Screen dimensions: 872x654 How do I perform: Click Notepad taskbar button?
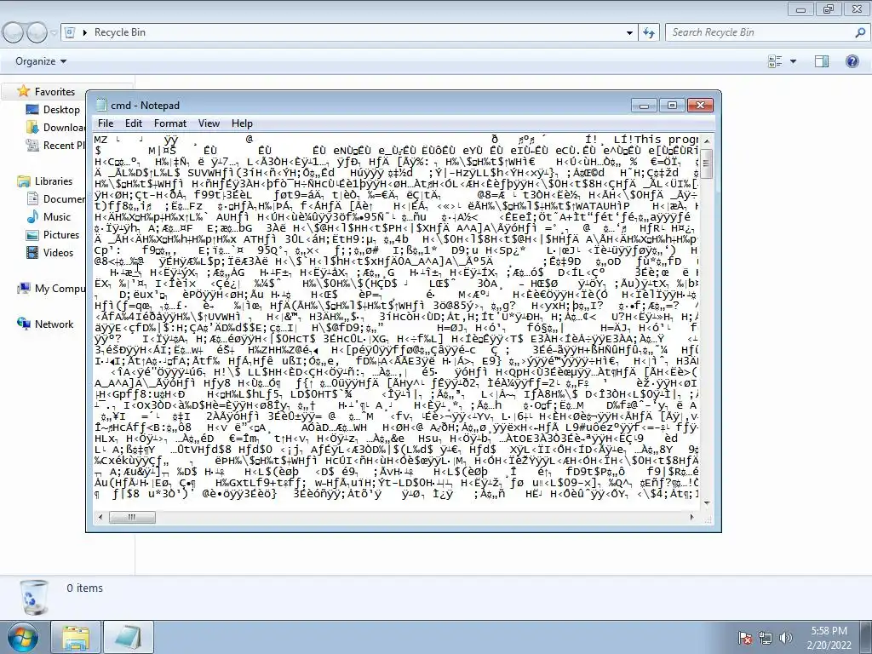(x=129, y=638)
